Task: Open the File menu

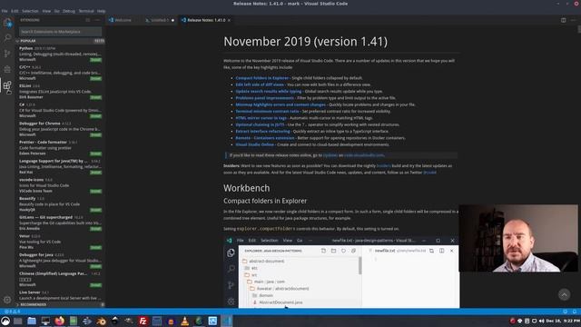Action: click(x=5, y=11)
